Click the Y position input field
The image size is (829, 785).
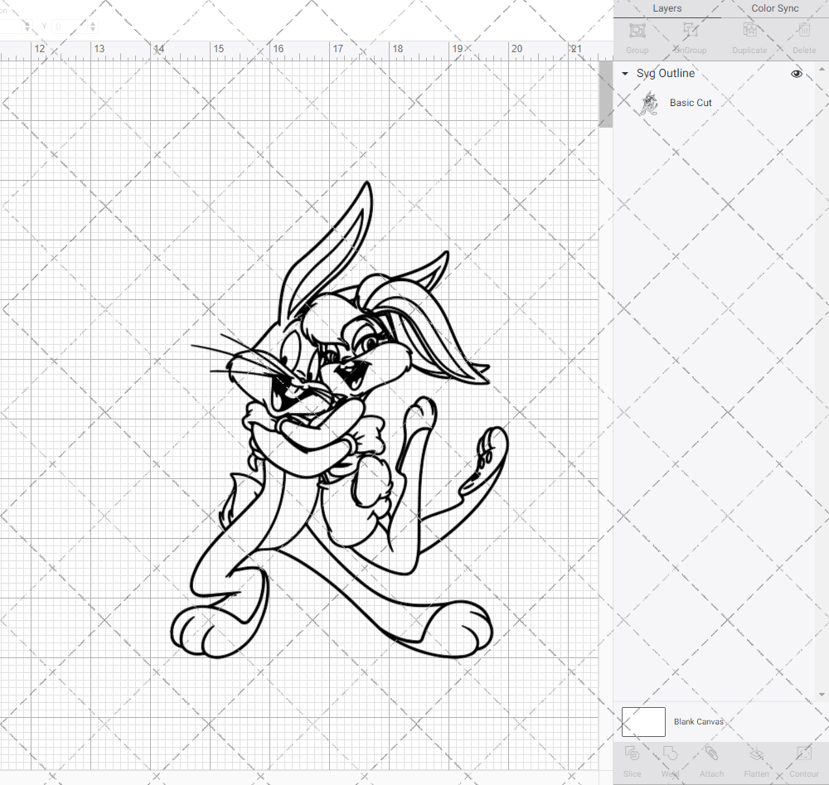[70, 26]
